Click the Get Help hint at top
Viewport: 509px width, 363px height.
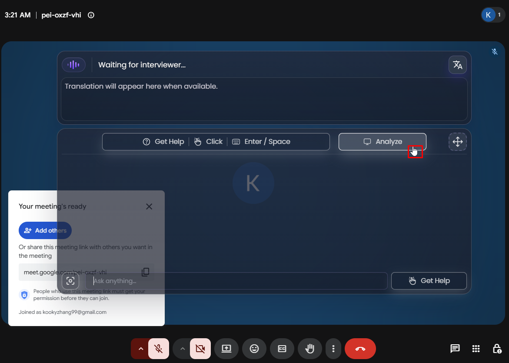click(163, 142)
